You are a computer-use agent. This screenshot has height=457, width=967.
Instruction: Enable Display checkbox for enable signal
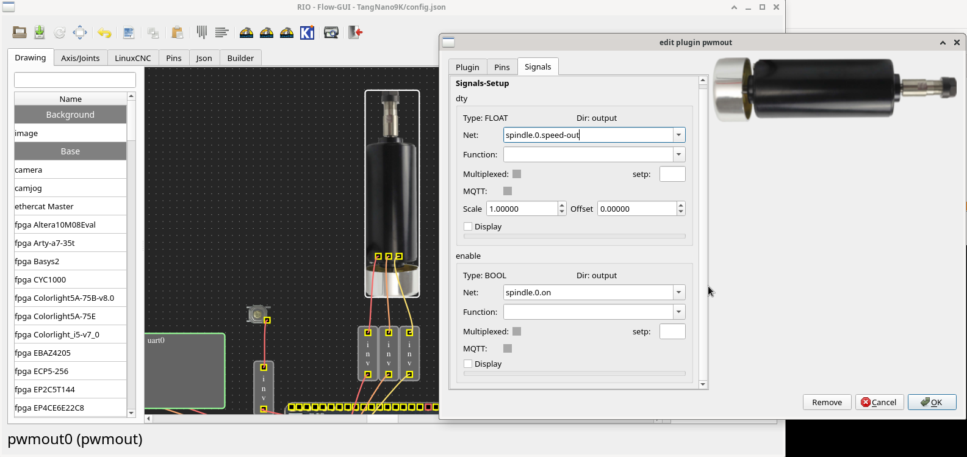point(468,364)
